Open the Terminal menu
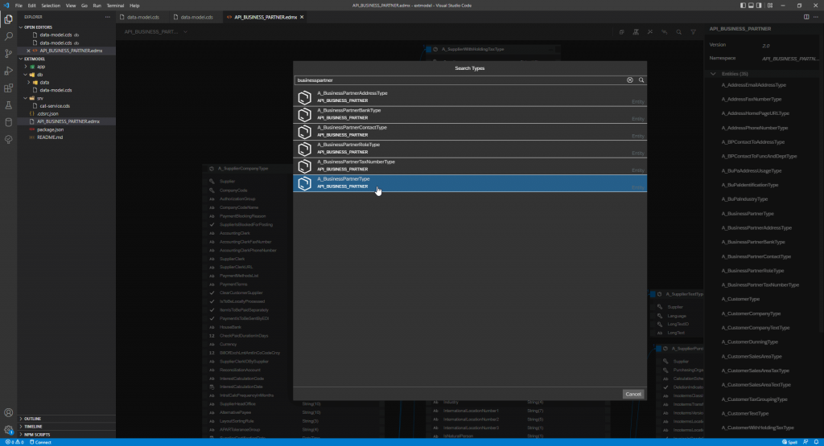This screenshot has height=446, width=824. click(x=115, y=6)
